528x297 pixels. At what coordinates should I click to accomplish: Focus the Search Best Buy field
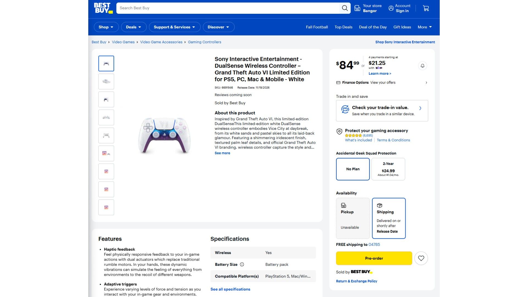click(228, 8)
